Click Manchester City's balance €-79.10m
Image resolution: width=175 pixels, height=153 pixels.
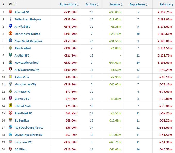pos(166,84)
